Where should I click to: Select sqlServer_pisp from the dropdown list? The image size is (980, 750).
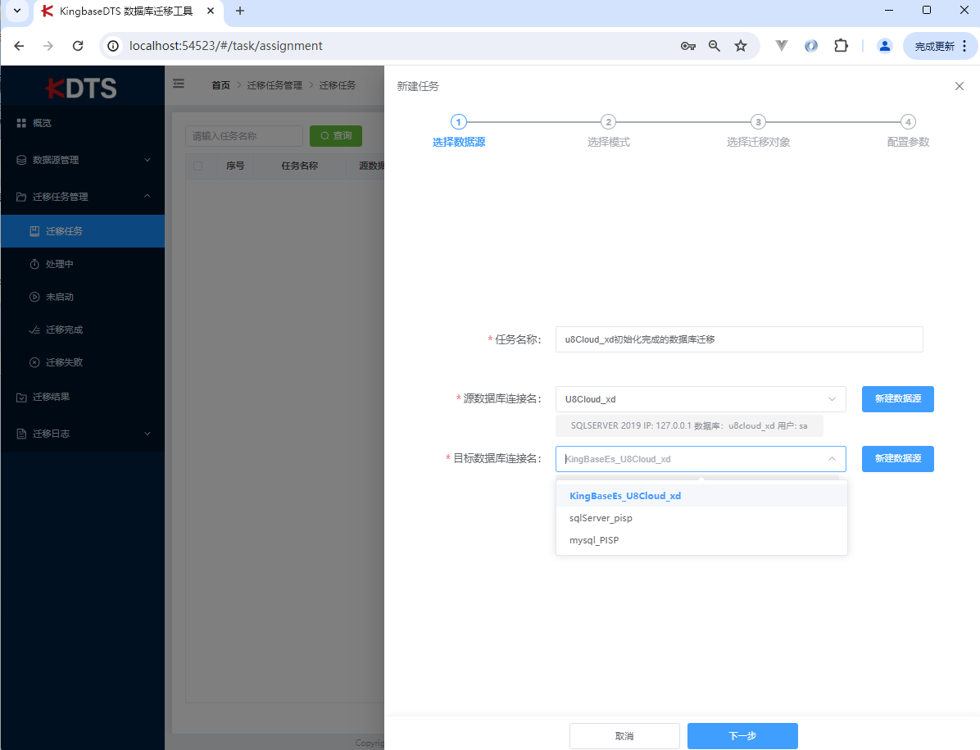click(601, 518)
